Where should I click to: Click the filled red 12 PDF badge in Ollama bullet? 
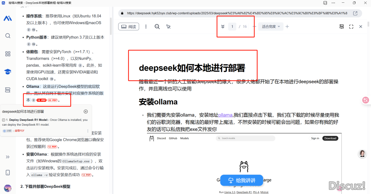tap(42, 100)
